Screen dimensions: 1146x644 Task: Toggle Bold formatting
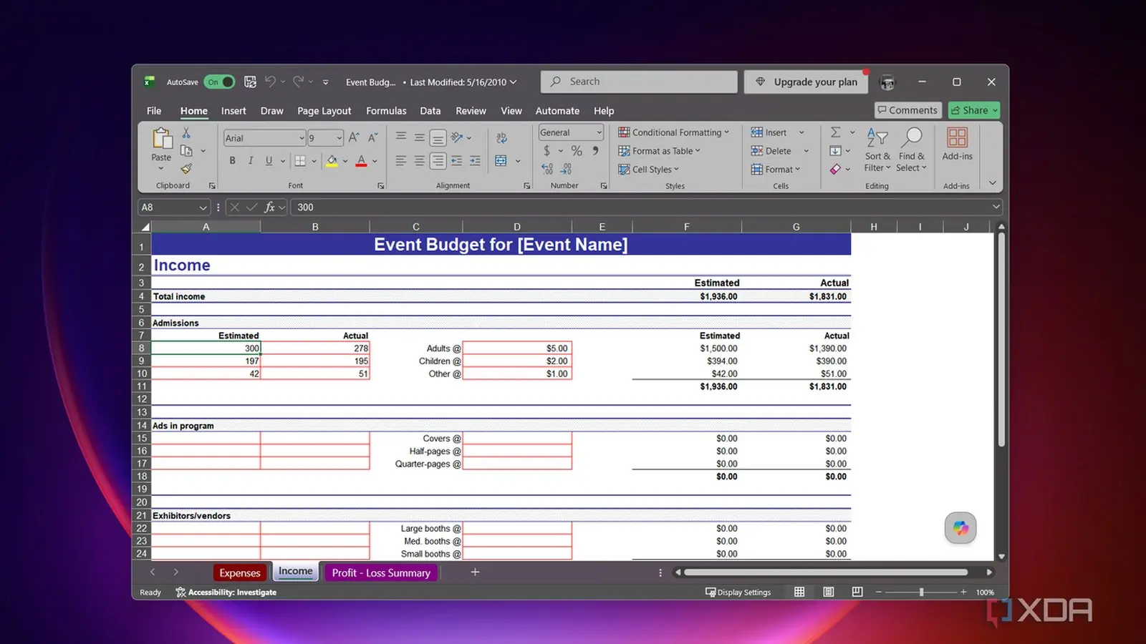232,161
